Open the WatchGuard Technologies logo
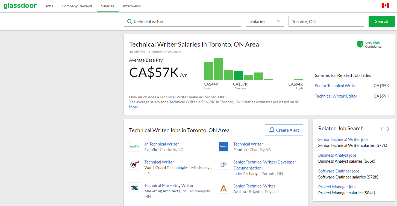 pos(135,165)
